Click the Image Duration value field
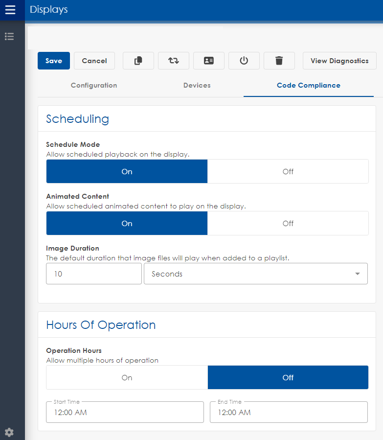Screen dimensions: 383x440 click(93, 274)
